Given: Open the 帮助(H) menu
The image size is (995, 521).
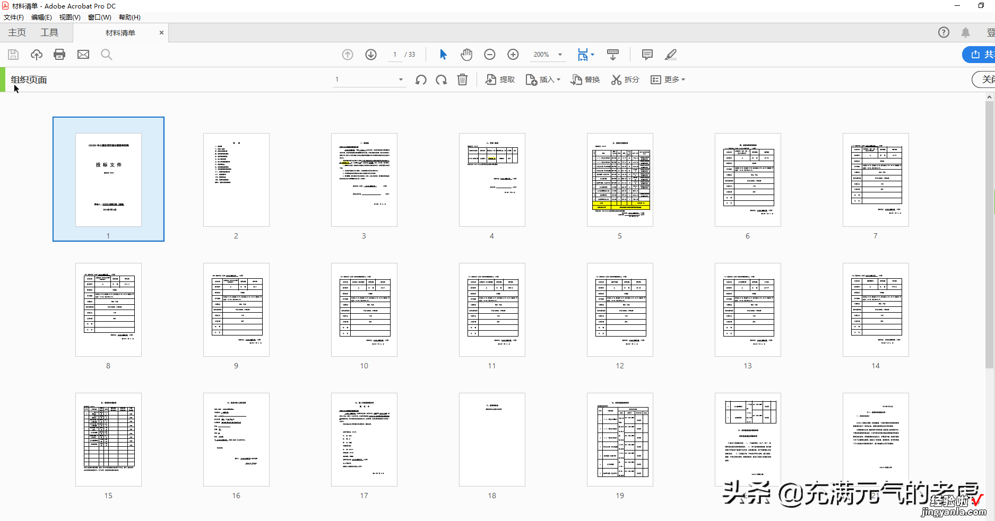Looking at the screenshot, I should click(129, 17).
